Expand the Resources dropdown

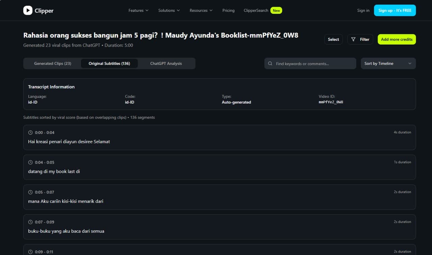(x=201, y=10)
